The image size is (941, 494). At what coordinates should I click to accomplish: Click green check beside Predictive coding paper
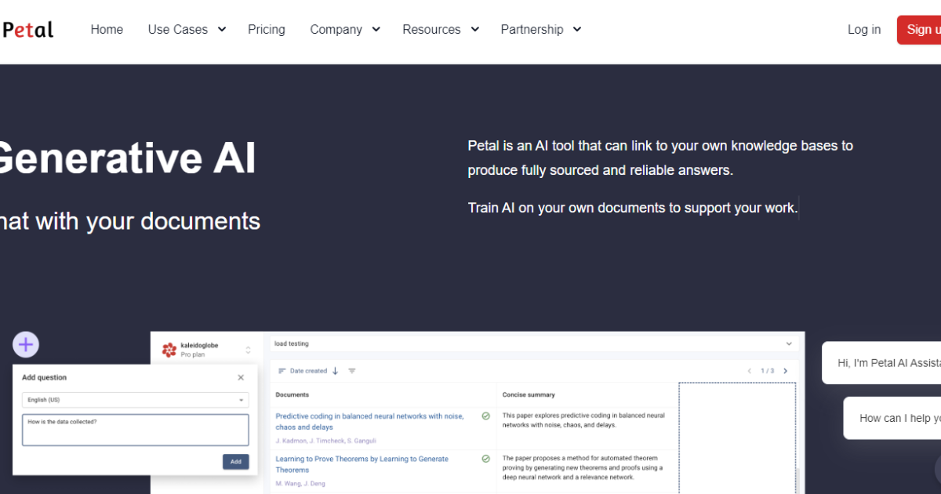(x=485, y=416)
